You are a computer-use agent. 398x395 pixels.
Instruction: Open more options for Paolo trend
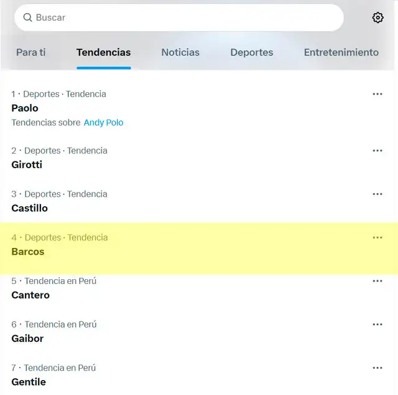click(377, 94)
